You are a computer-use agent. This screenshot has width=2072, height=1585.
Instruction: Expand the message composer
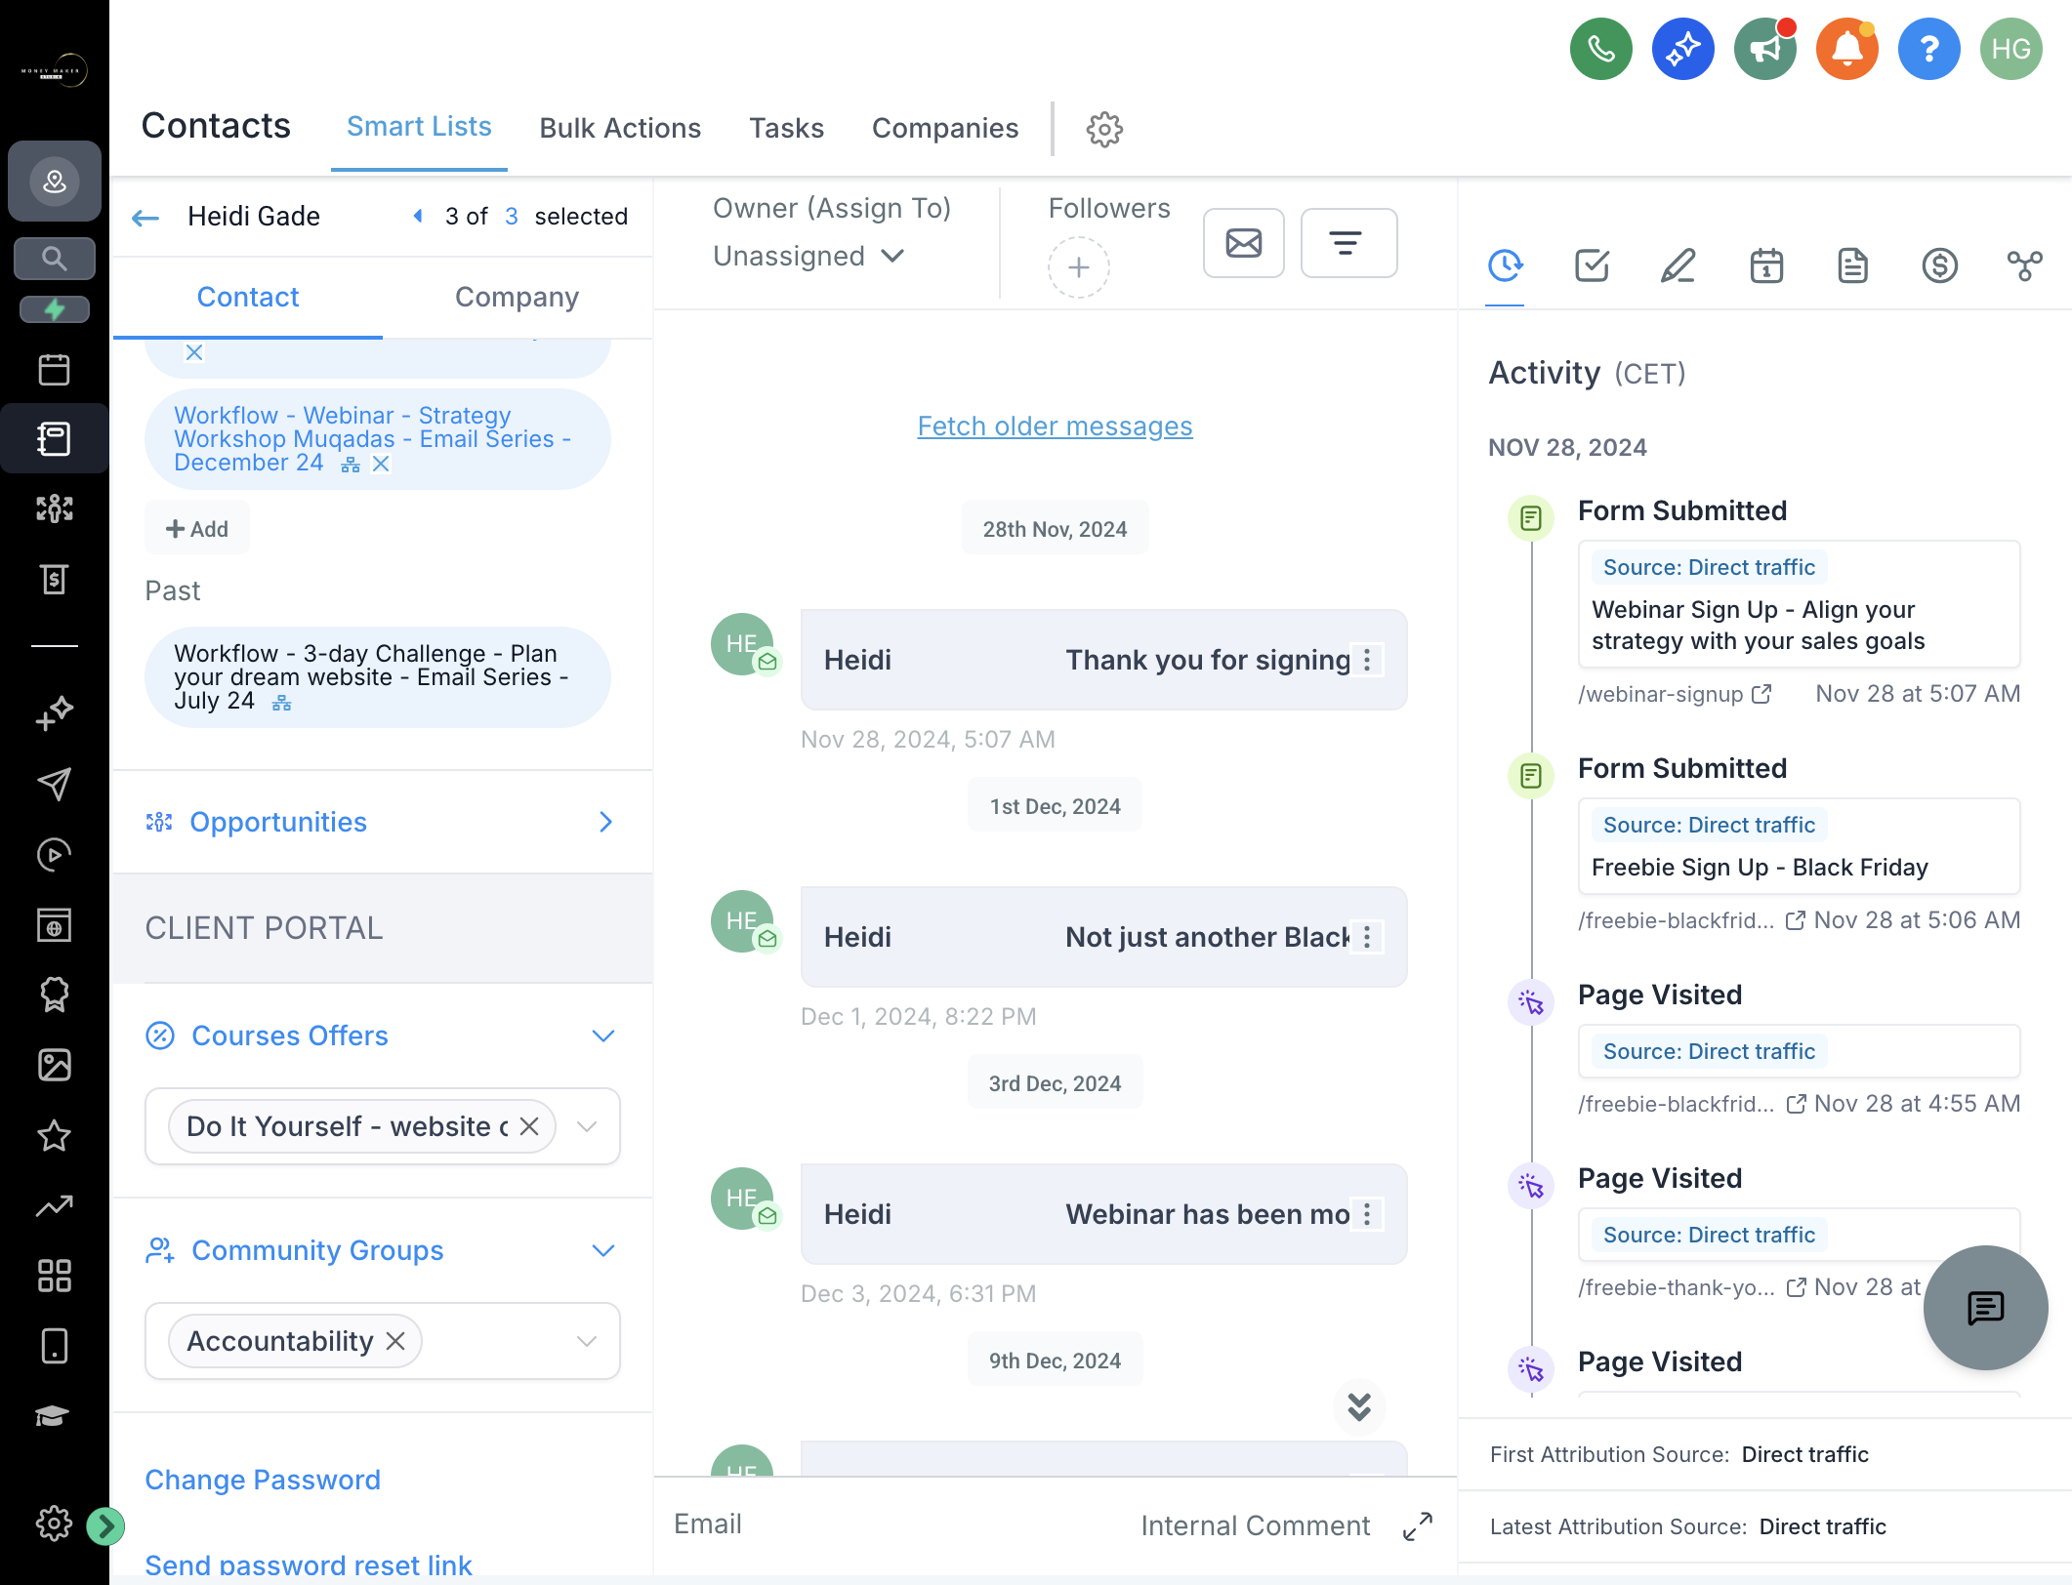tap(1417, 1525)
